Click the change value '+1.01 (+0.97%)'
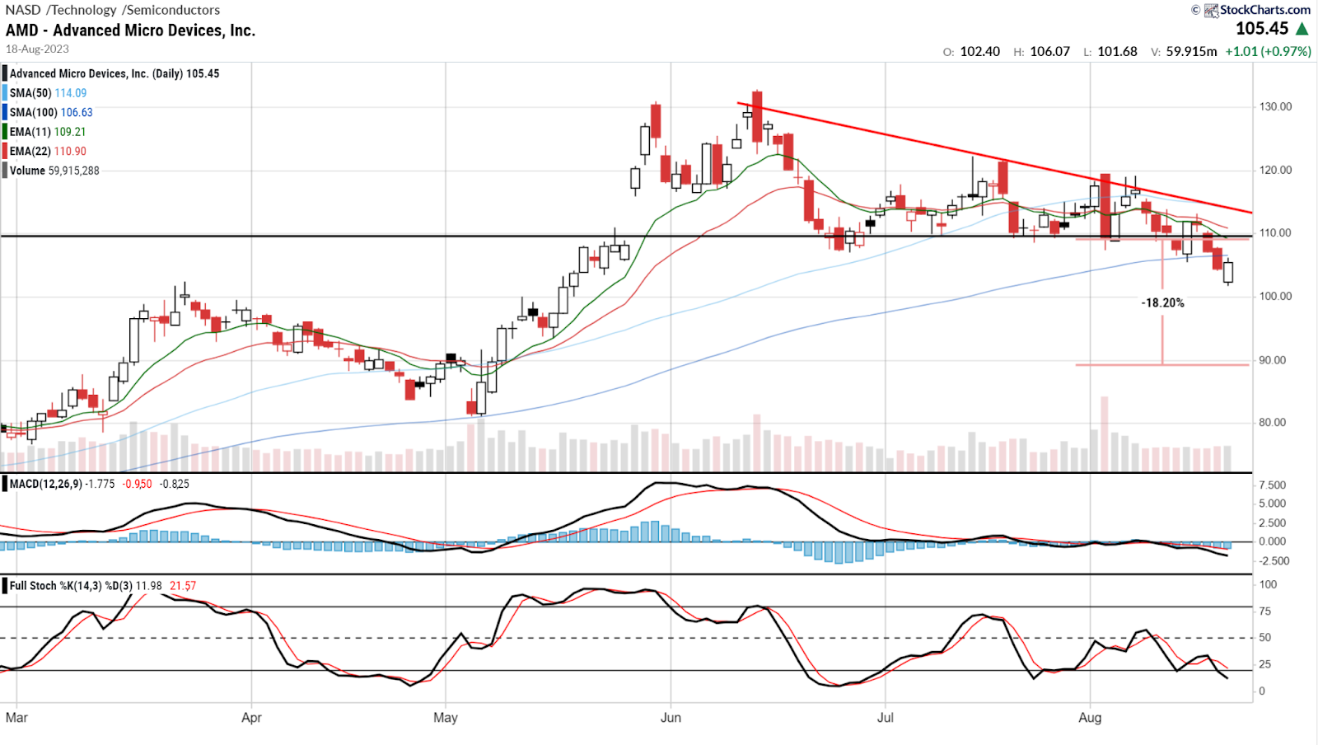The height and width of the screenshot is (745, 1318). [x=1268, y=51]
